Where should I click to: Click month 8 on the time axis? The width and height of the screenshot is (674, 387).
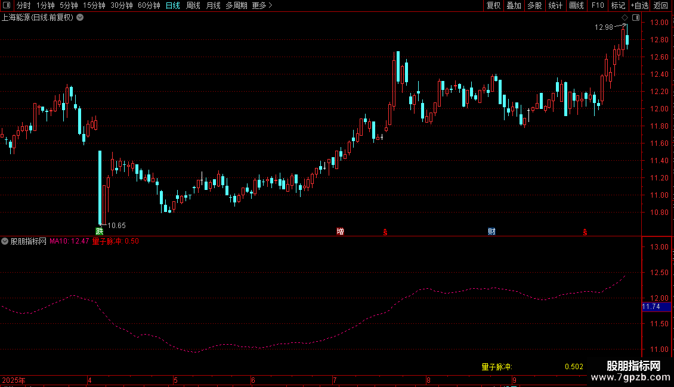pos(429,380)
